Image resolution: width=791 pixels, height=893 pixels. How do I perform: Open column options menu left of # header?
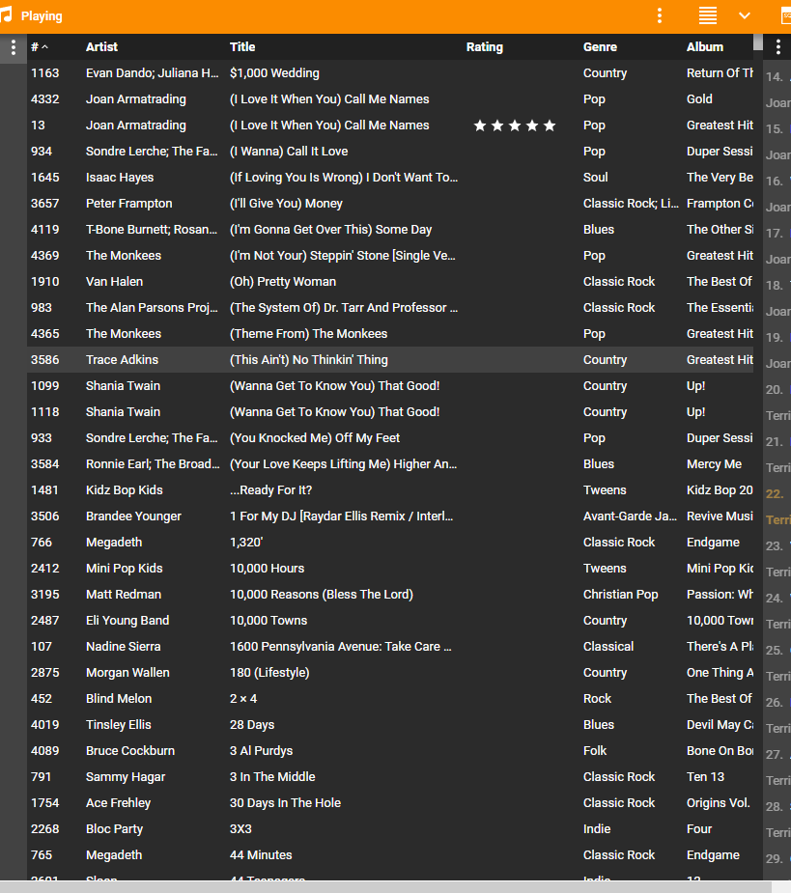click(13, 47)
